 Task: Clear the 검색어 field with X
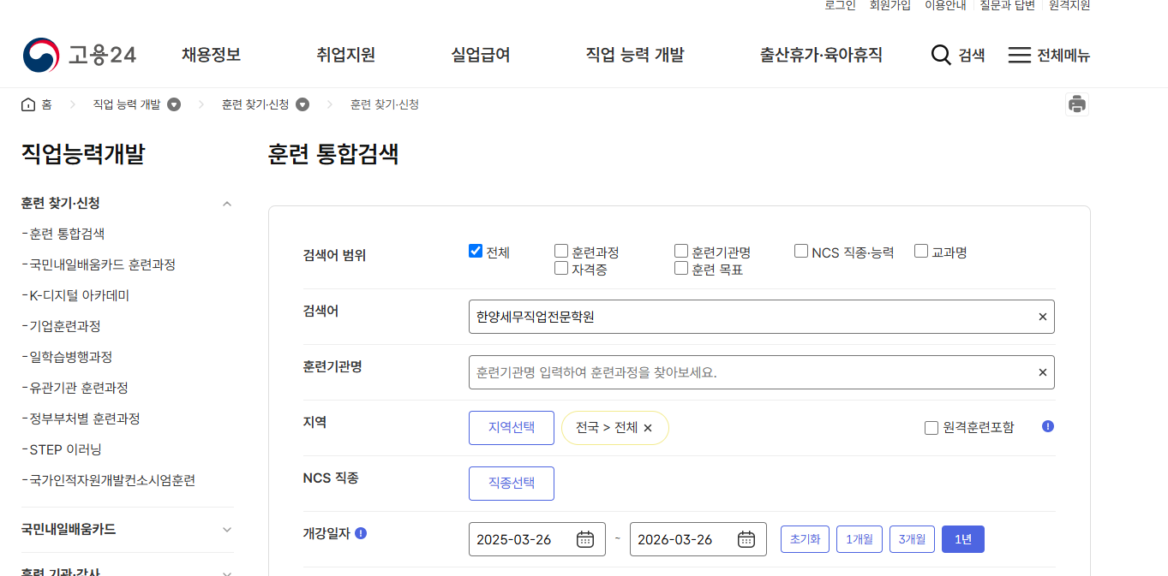pos(1043,317)
